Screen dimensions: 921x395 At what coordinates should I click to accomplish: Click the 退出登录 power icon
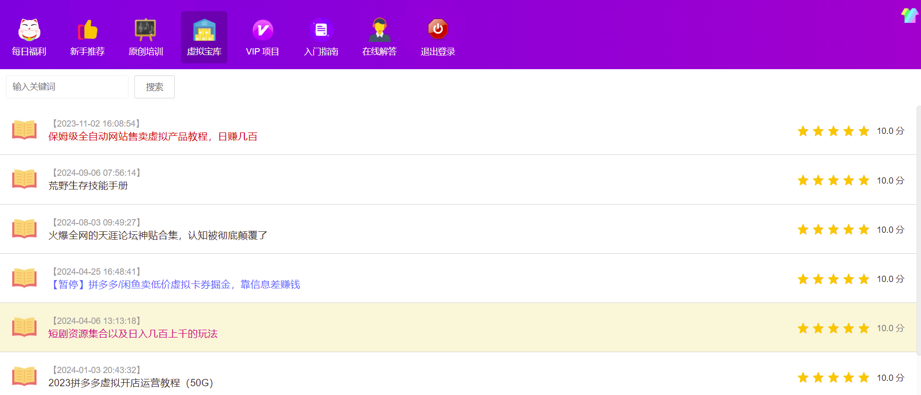[x=438, y=30]
